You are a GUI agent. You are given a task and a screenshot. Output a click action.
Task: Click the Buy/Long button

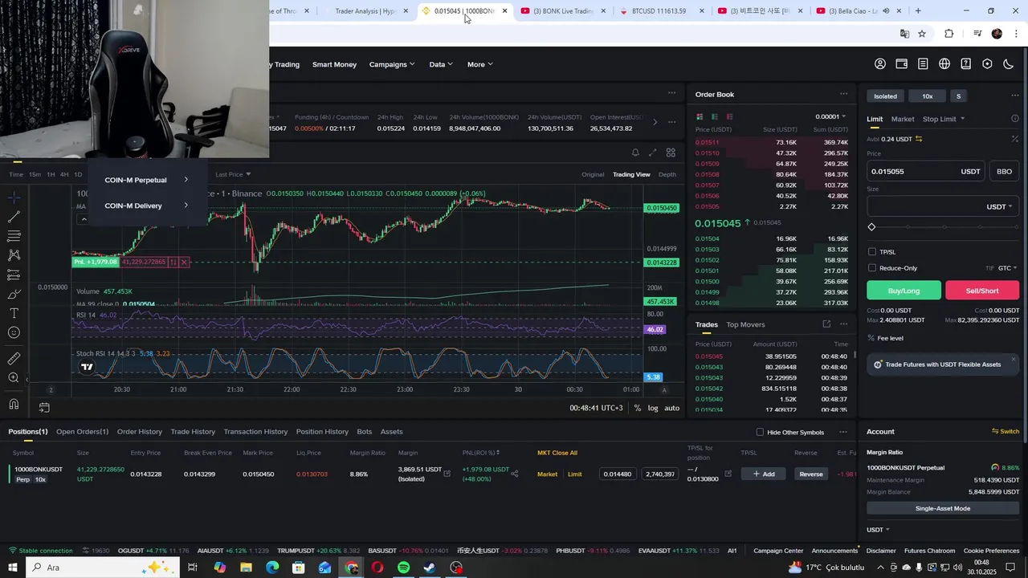(904, 291)
